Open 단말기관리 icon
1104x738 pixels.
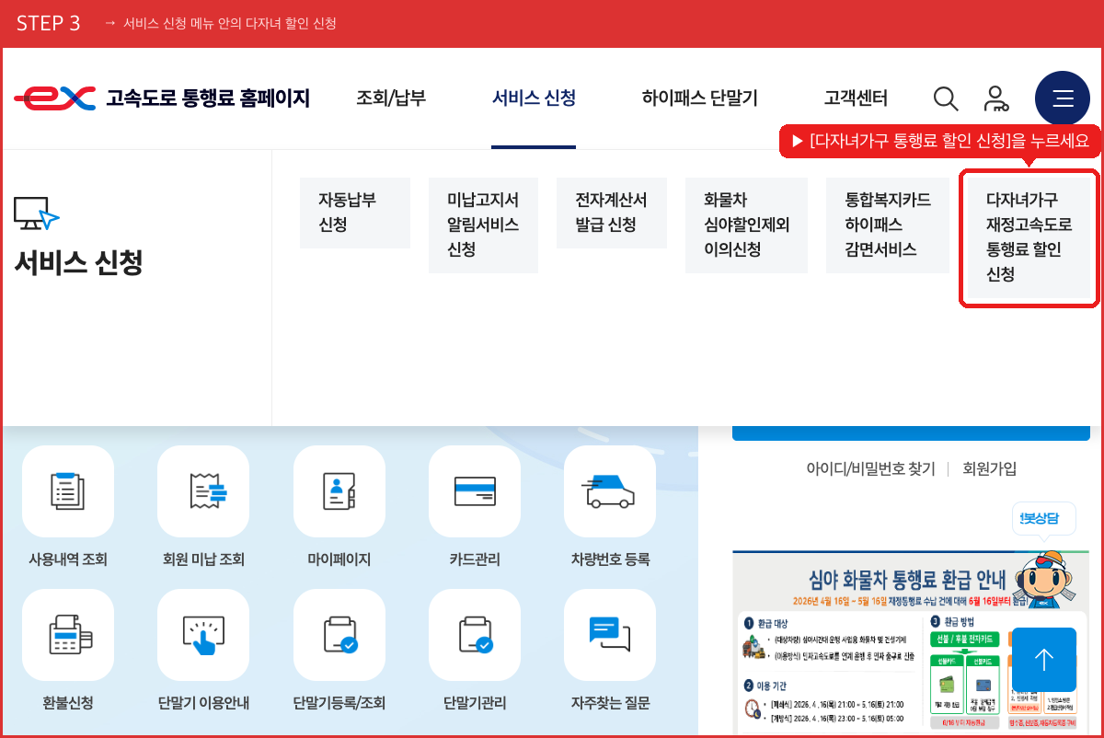[x=475, y=635]
